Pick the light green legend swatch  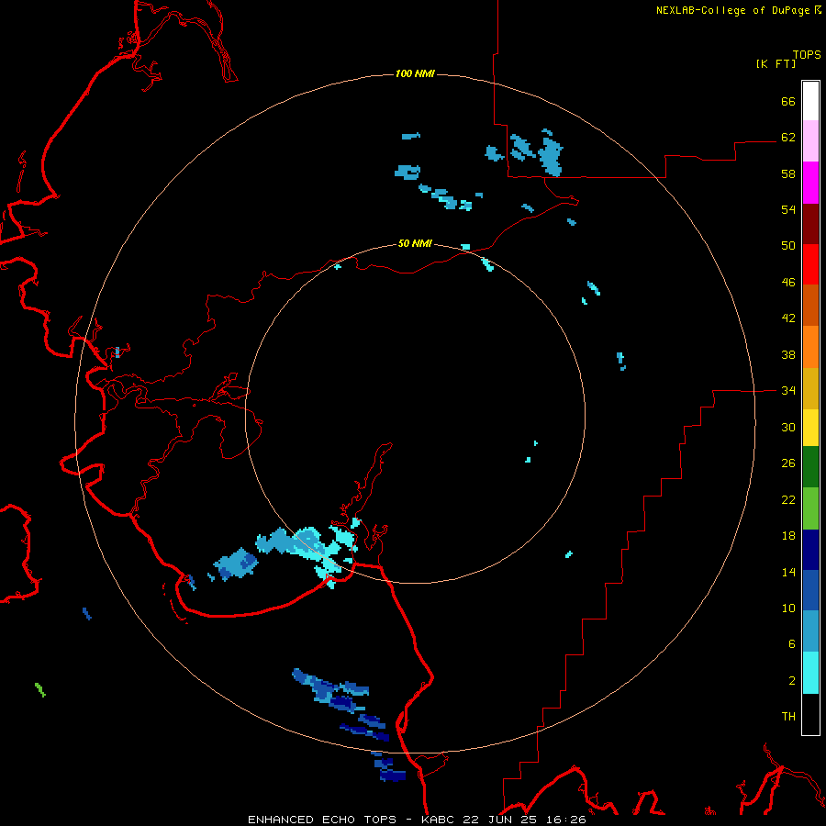pos(810,508)
